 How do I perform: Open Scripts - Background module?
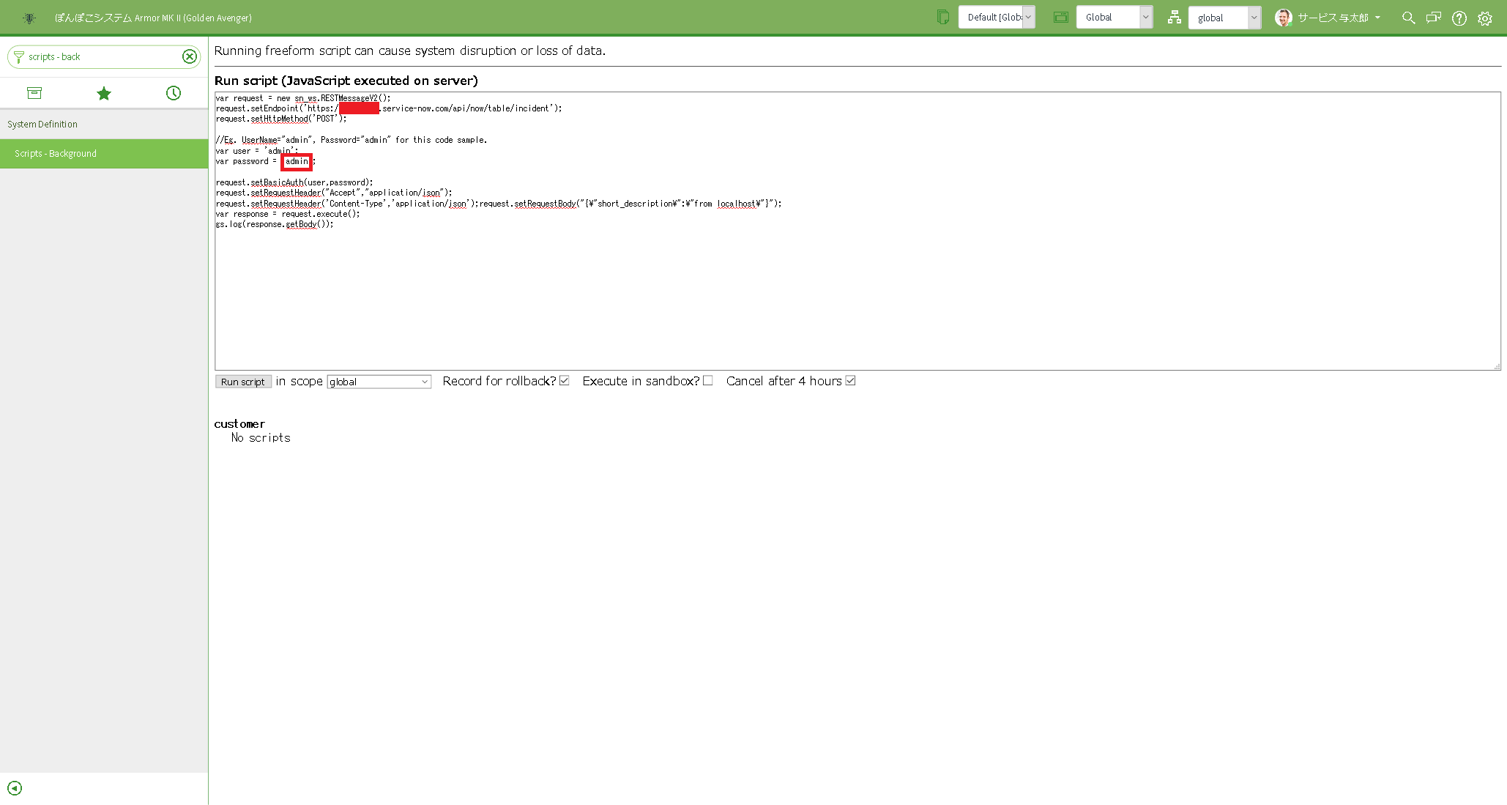[x=56, y=154]
